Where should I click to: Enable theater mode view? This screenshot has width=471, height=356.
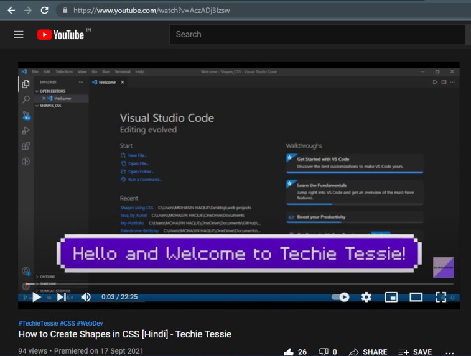[416, 297]
